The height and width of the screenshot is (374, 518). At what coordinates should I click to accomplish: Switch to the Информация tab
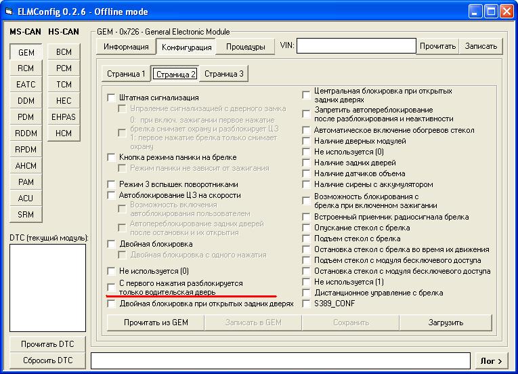click(x=126, y=47)
